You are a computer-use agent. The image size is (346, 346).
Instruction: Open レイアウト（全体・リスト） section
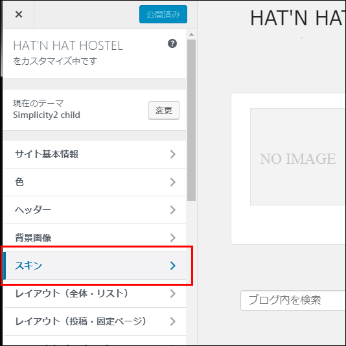[x=95, y=294]
